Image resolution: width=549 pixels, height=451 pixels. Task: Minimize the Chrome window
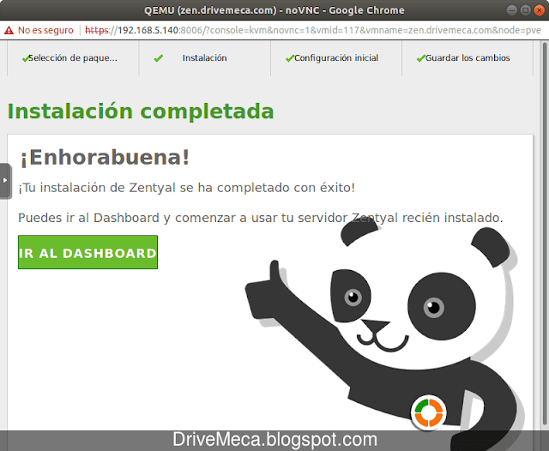[x=512, y=10]
